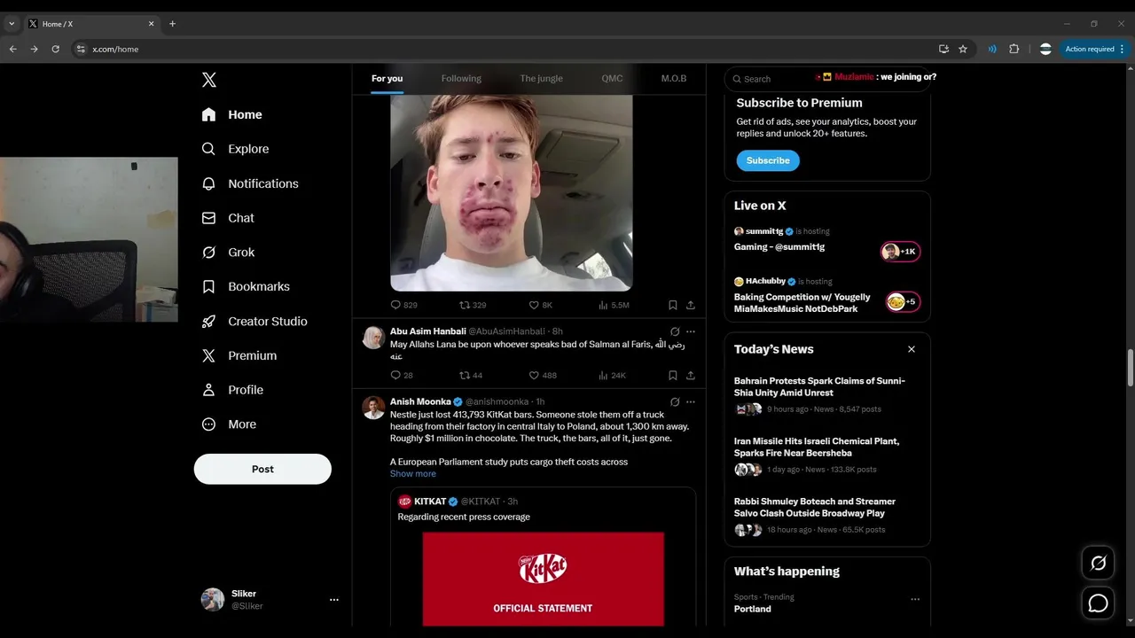Click the page vertical scrollbar thumb

pos(1131,368)
